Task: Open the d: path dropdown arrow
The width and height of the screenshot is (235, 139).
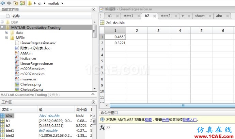Action: (x=45, y=3)
